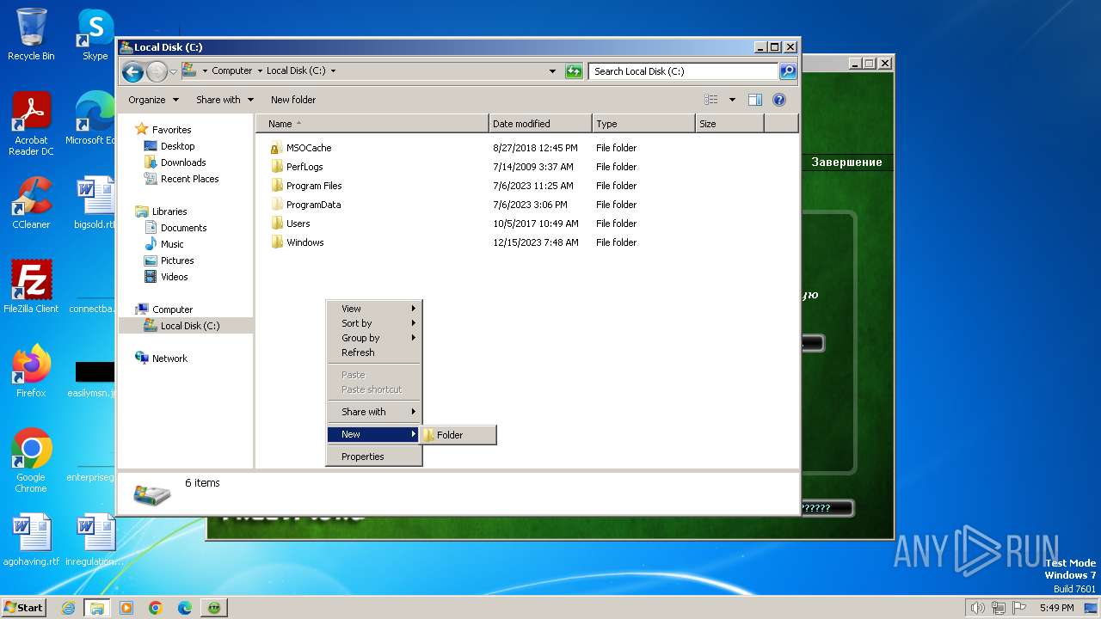Sort by the Name column header
This screenshot has height=619, width=1101.
tap(372, 124)
